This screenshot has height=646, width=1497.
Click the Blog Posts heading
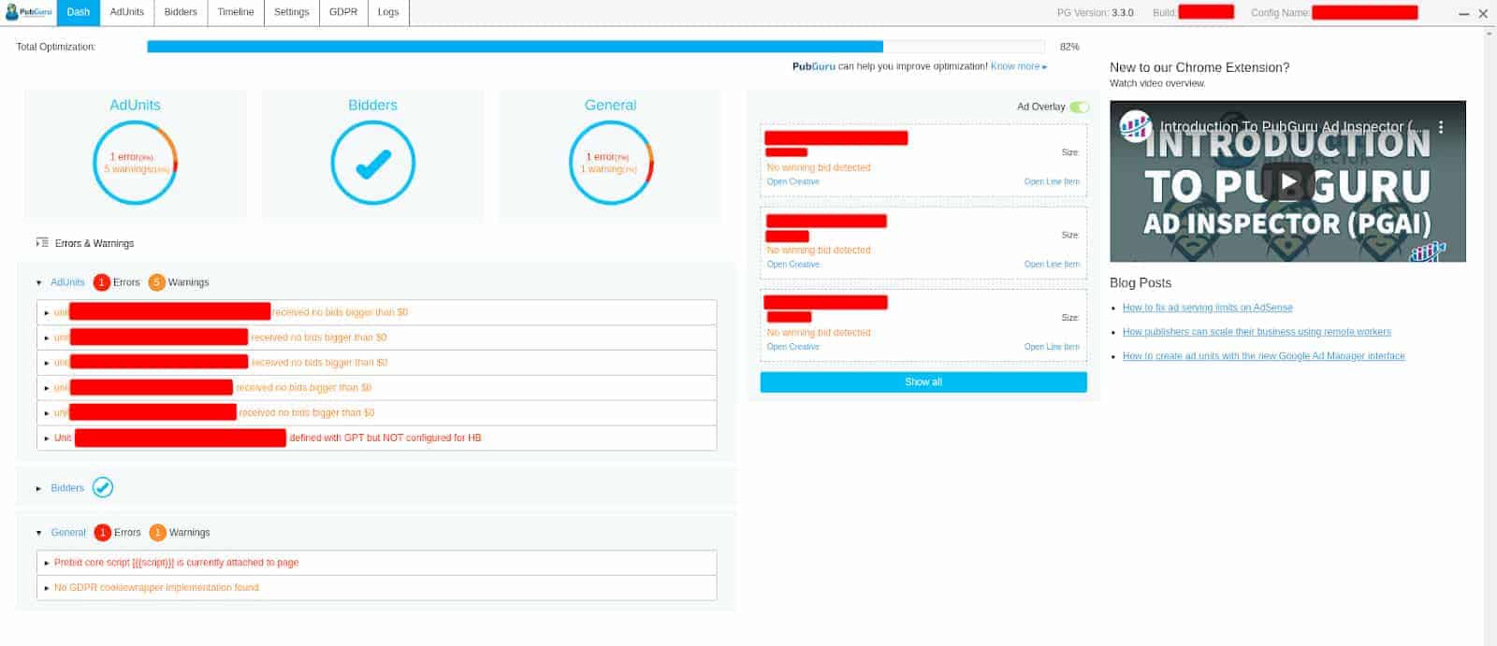click(x=1141, y=282)
